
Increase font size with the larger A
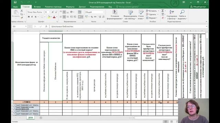coord(53,12)
